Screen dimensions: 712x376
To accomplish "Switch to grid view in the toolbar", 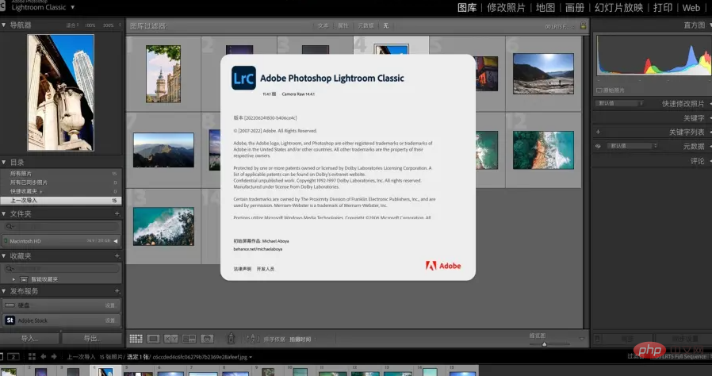I will (x=136, y=339).
